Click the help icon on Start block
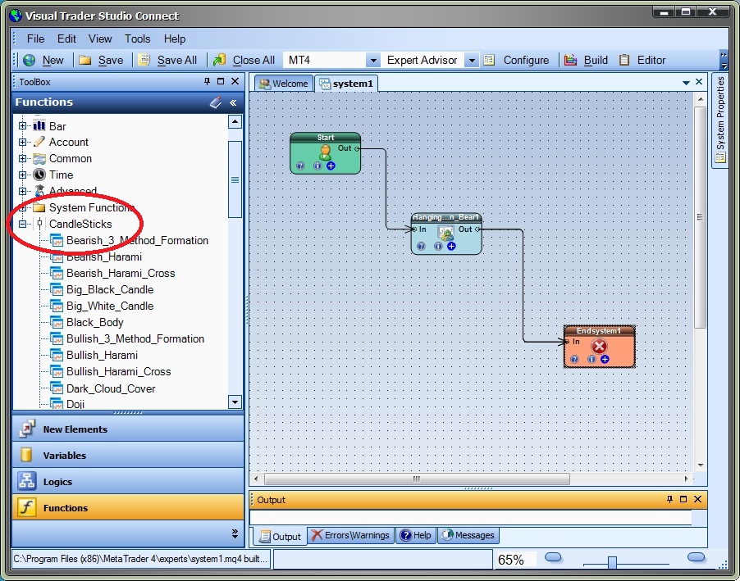 [x=300, y=166]
